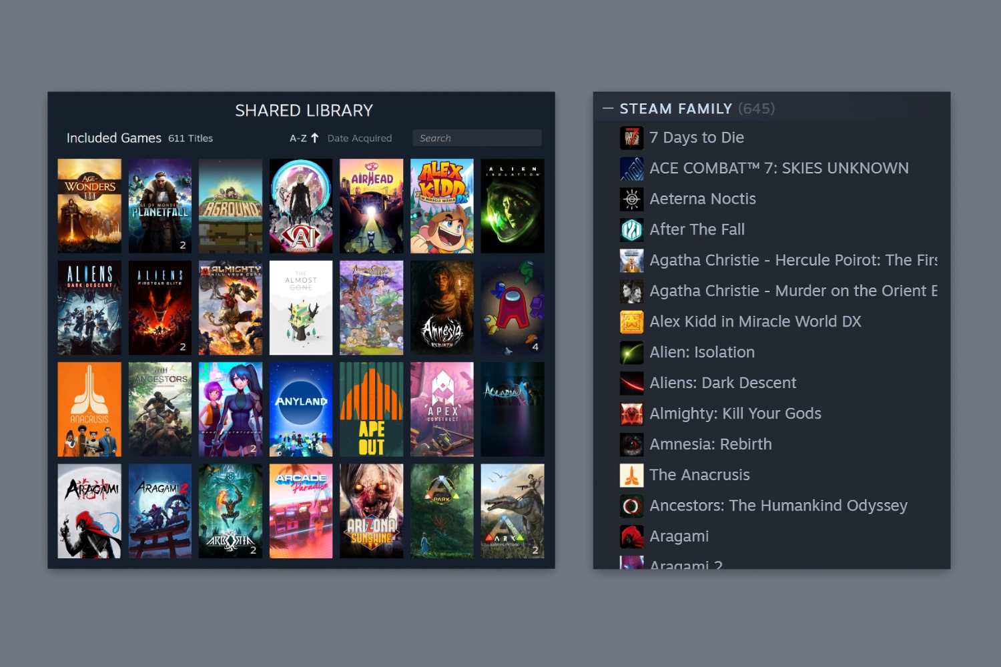Select the Almighty: Kill Your Gods icon

[631, 414]
